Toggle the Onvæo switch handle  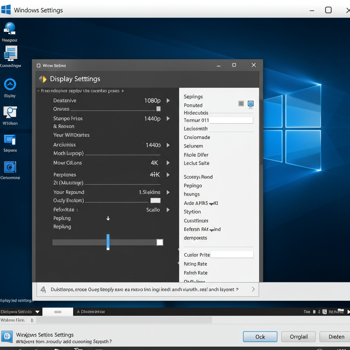[x=158, y=109]
